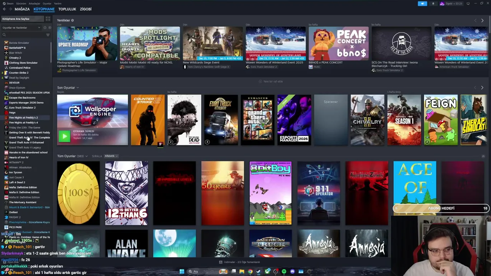Go to the MAĞAZA tab
Image resolution: width=491 pixels, height=276 pixels.
coord(22,9)
